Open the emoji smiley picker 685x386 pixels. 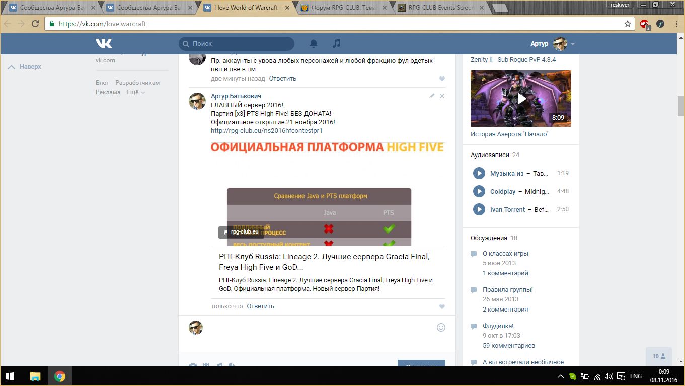441,327
